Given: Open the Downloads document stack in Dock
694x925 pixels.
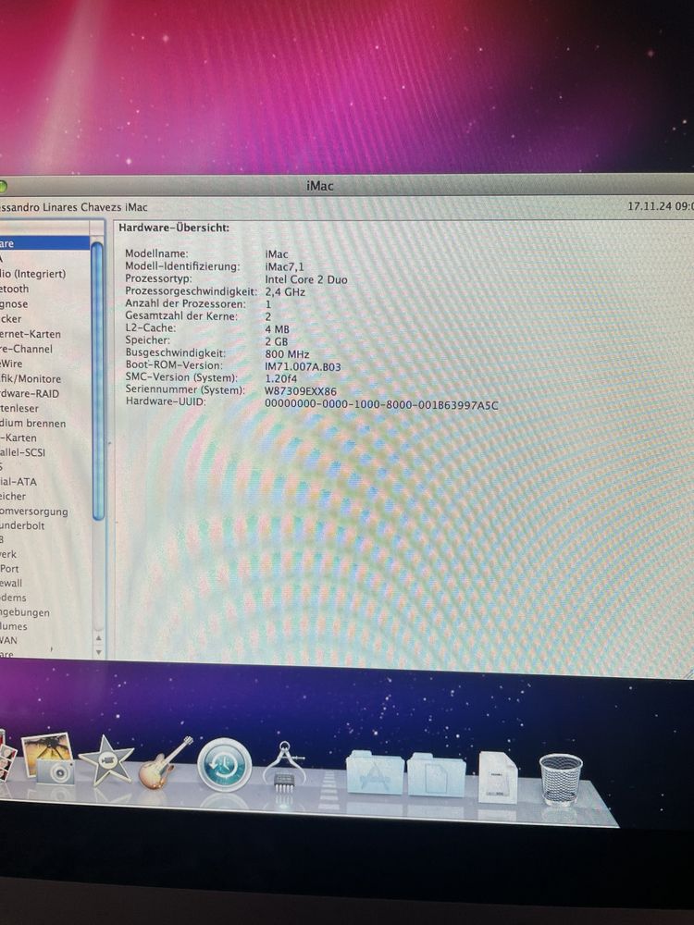Looking at the screenshot, I should click(498, 777).
